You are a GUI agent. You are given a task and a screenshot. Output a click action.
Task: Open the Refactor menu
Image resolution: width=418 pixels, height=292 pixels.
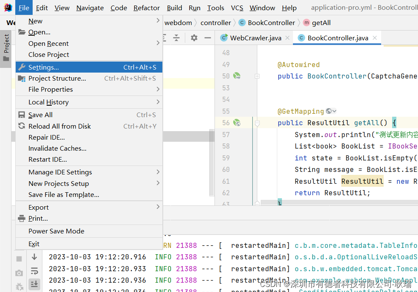click(x=146, y=7)
